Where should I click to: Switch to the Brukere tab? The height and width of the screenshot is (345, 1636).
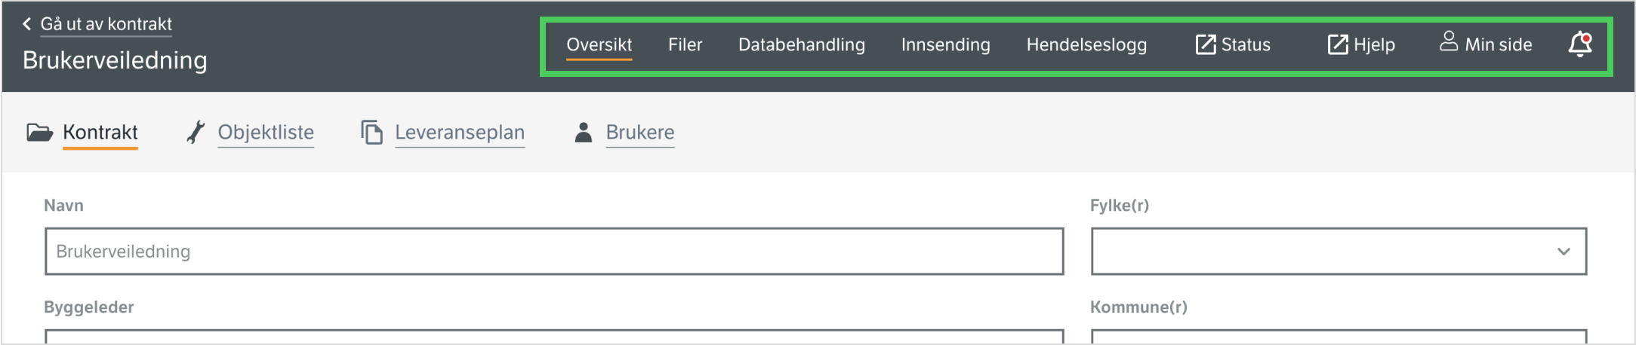[639, 133]
